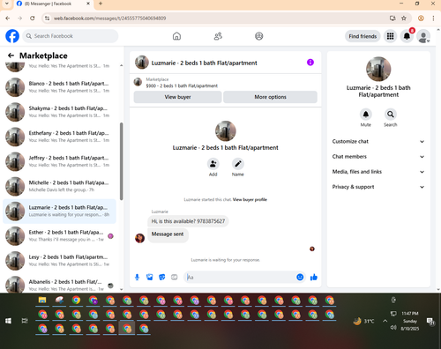Click Add people icon in chat
441x349 pixels.
click(213, 164)
